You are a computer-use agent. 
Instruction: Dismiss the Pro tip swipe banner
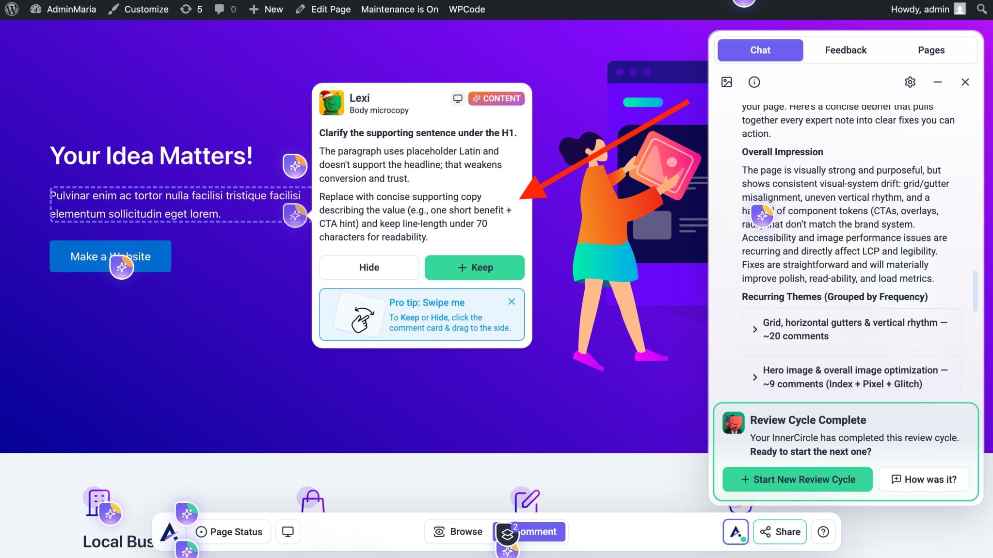(x=512, y=302)
